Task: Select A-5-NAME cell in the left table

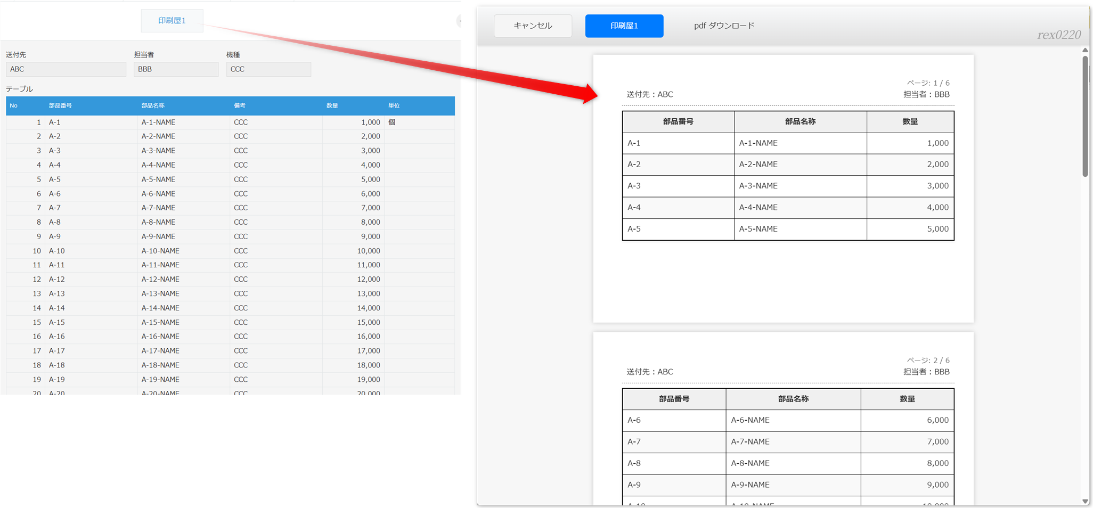Action: point(158,179)
